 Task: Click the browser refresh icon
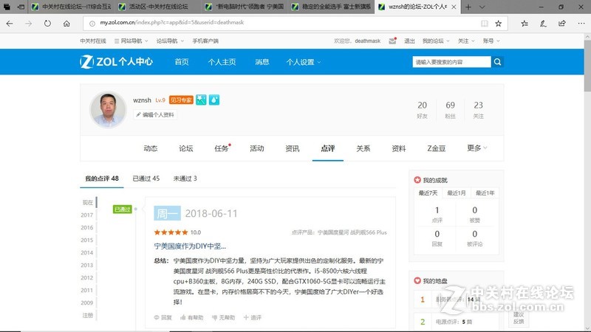47,23
